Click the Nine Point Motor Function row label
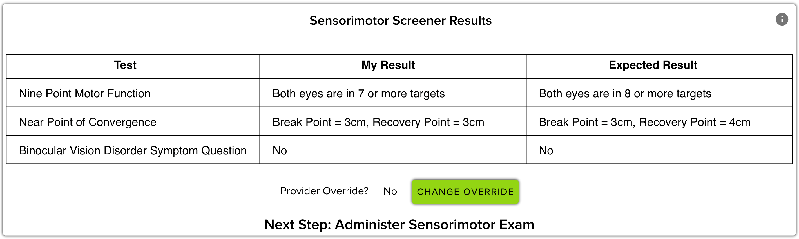Viewport: 799px width, 239px height. [85, 94]
